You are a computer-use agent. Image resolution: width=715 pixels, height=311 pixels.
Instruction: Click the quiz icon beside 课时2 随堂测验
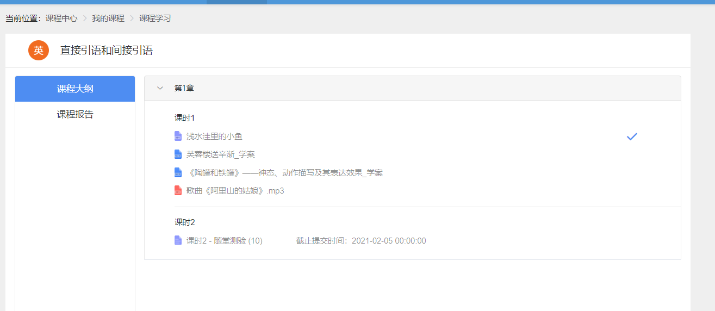pos(178,240)
